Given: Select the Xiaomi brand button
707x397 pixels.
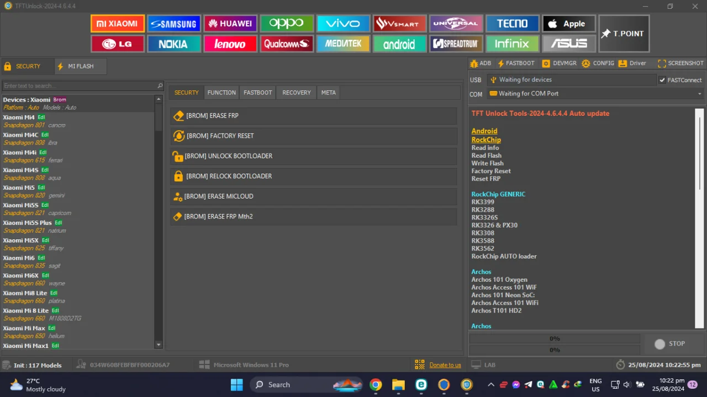Looking at the screenshot, I should click(x=117, y=24).
